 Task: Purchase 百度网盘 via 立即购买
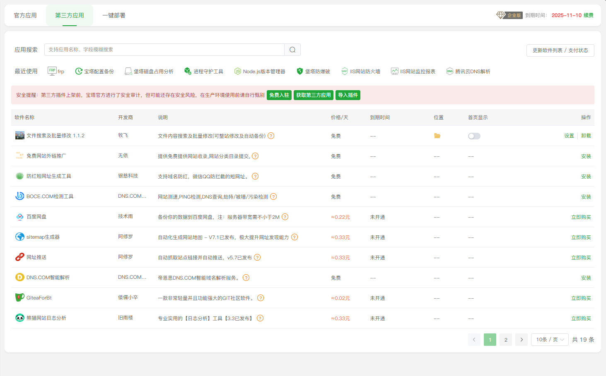(581, 216)
